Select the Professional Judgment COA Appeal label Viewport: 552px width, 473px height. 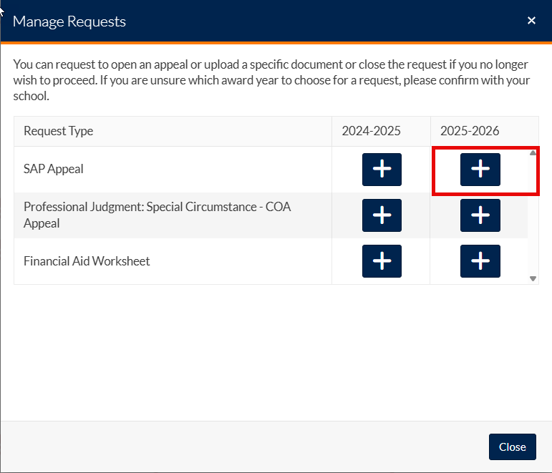click(158, 215)
